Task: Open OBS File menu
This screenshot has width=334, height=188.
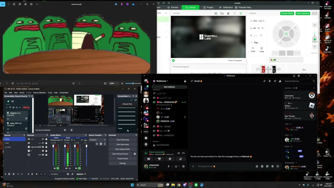Action: [5, 93]
